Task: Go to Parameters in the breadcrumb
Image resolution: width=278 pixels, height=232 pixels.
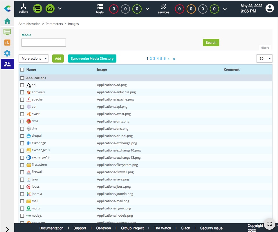Action: 54,24
